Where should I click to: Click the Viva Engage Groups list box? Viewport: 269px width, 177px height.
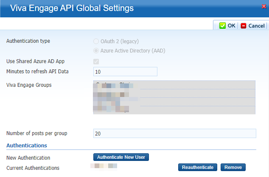pyautogui.click(x=174, y=97)
